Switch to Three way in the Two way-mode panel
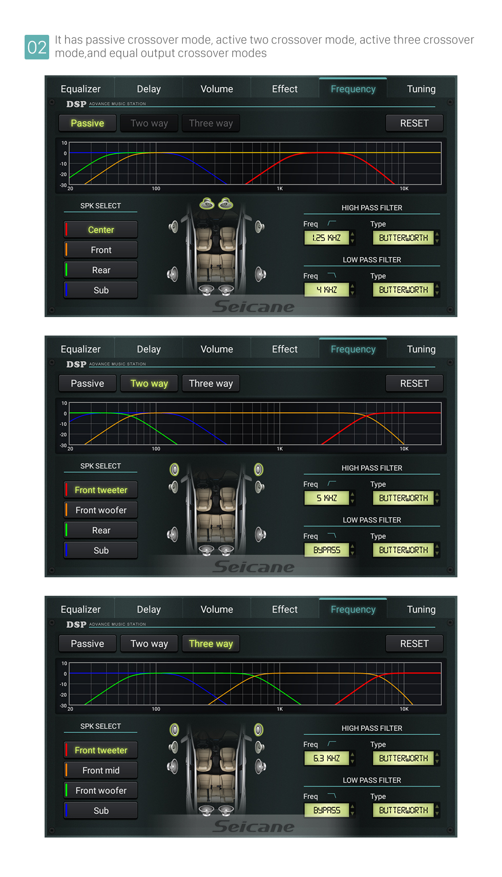502x877 pixels. [x=211, y=384]
